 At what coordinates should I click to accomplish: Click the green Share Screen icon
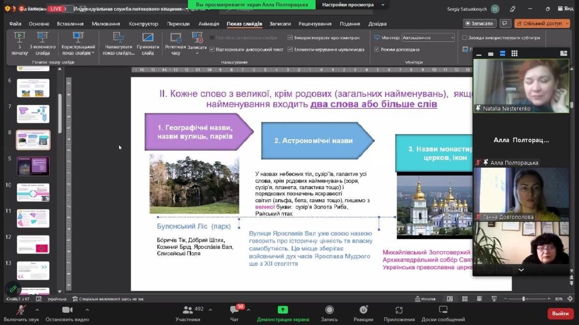coord(283,310)
